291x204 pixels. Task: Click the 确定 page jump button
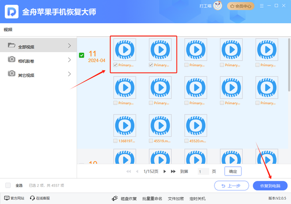(233, 171)
